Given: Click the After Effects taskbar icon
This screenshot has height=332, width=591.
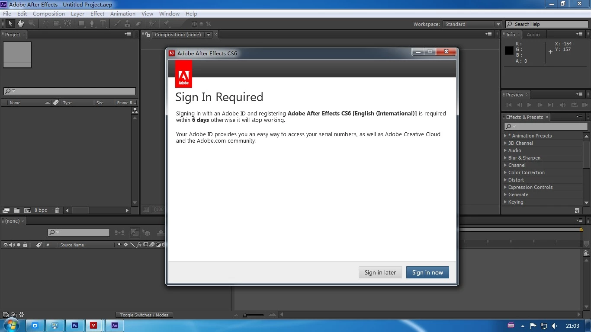Looking at the screenshot, I should pos(115,326).
